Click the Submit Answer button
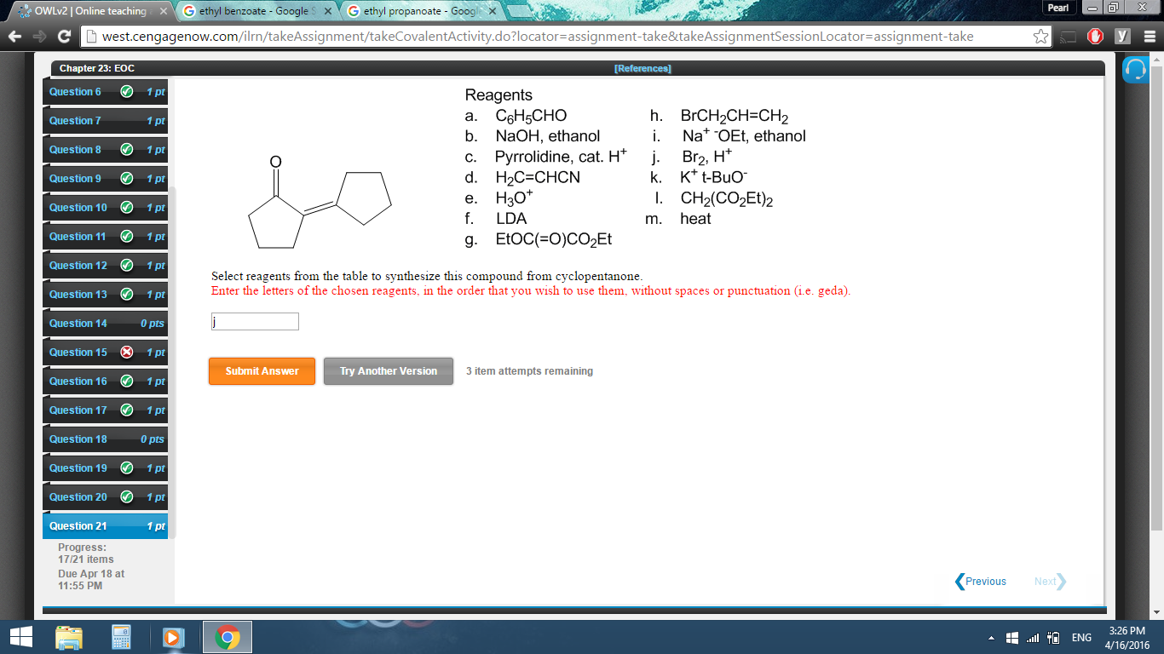Screen dimensions: 1164x654 (262, 371)
